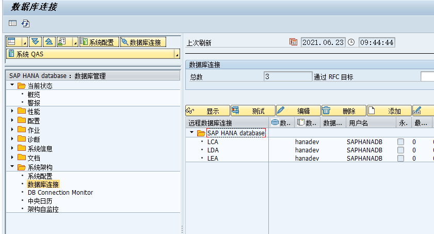434x234 pixels.
Task: Select 系统配置 in the 系统架构 tree
Action: coord(40,176)
